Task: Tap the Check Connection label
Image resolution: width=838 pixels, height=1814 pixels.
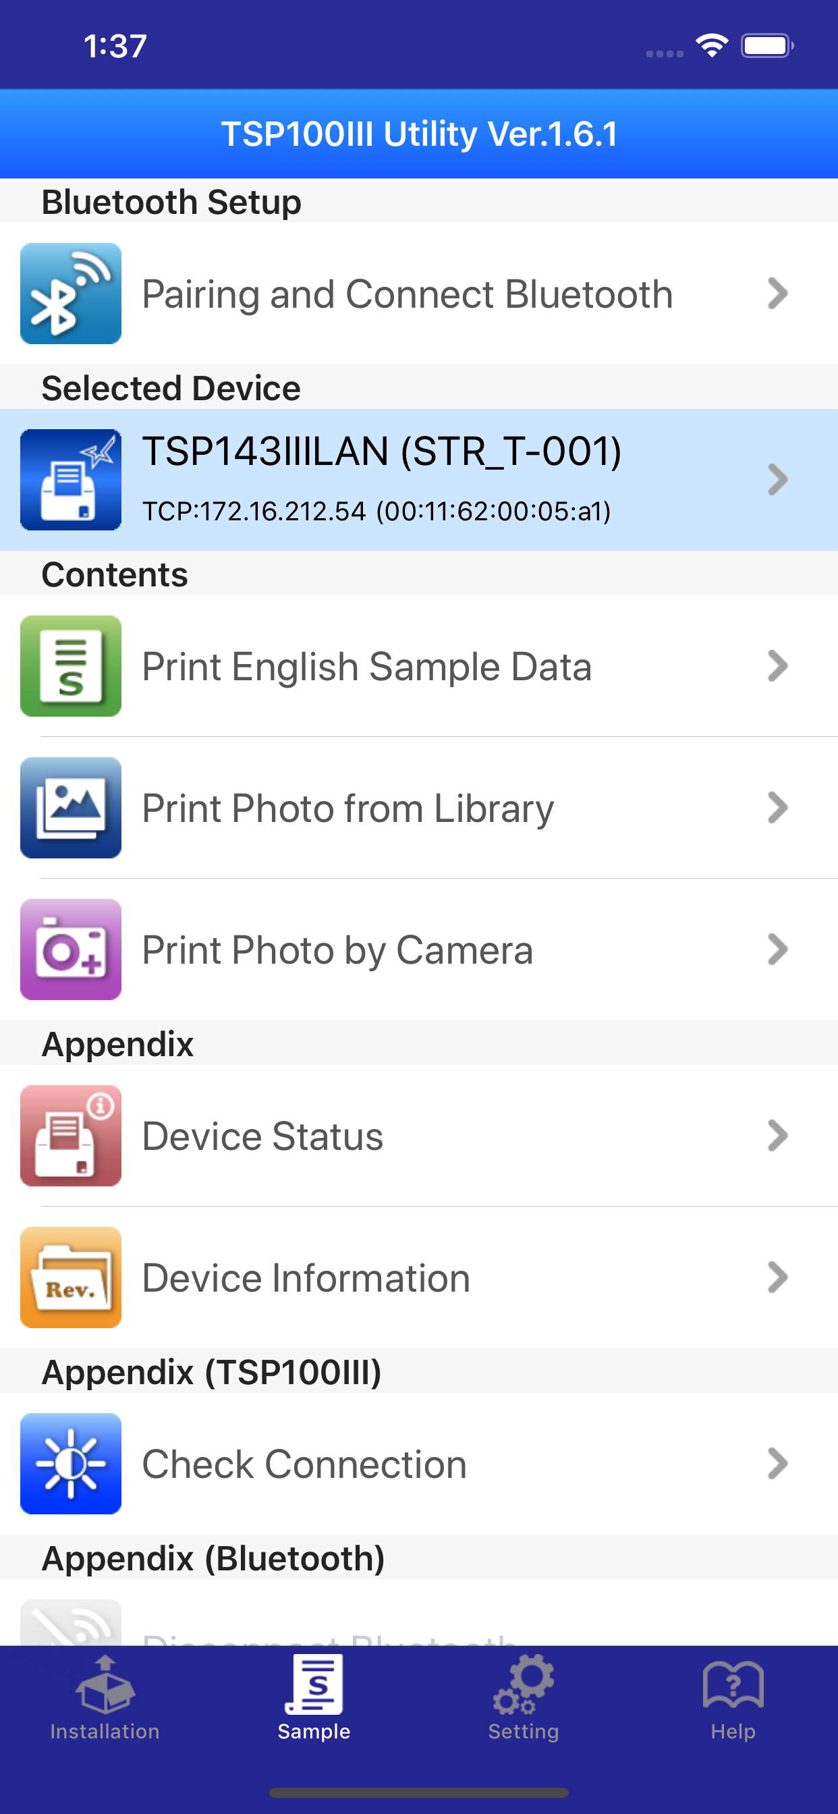Action: [x=304, y=1464]
